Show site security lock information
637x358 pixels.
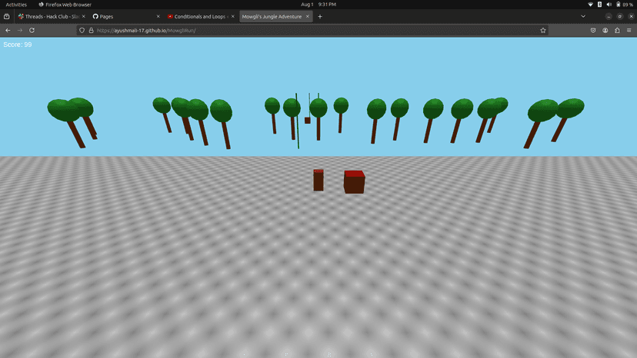point(91,31)
